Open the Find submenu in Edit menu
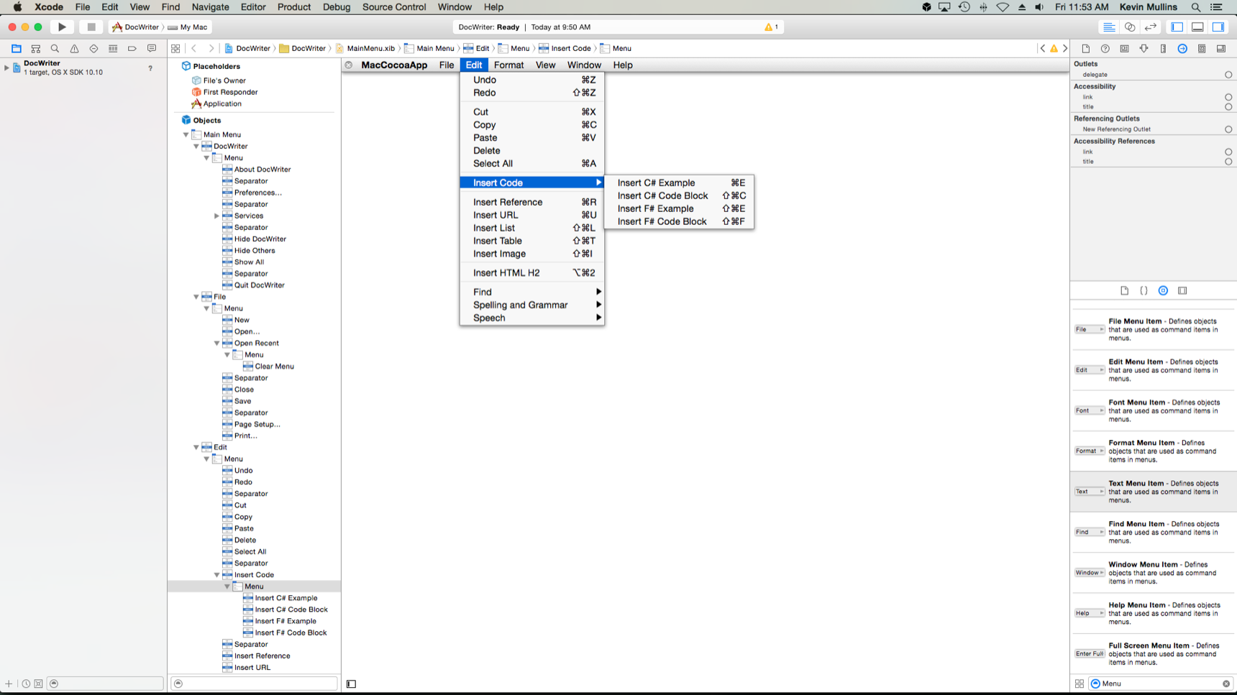 pos(532,292)
